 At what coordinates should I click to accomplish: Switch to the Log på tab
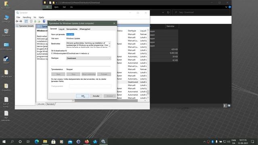(x=62, y=29)
